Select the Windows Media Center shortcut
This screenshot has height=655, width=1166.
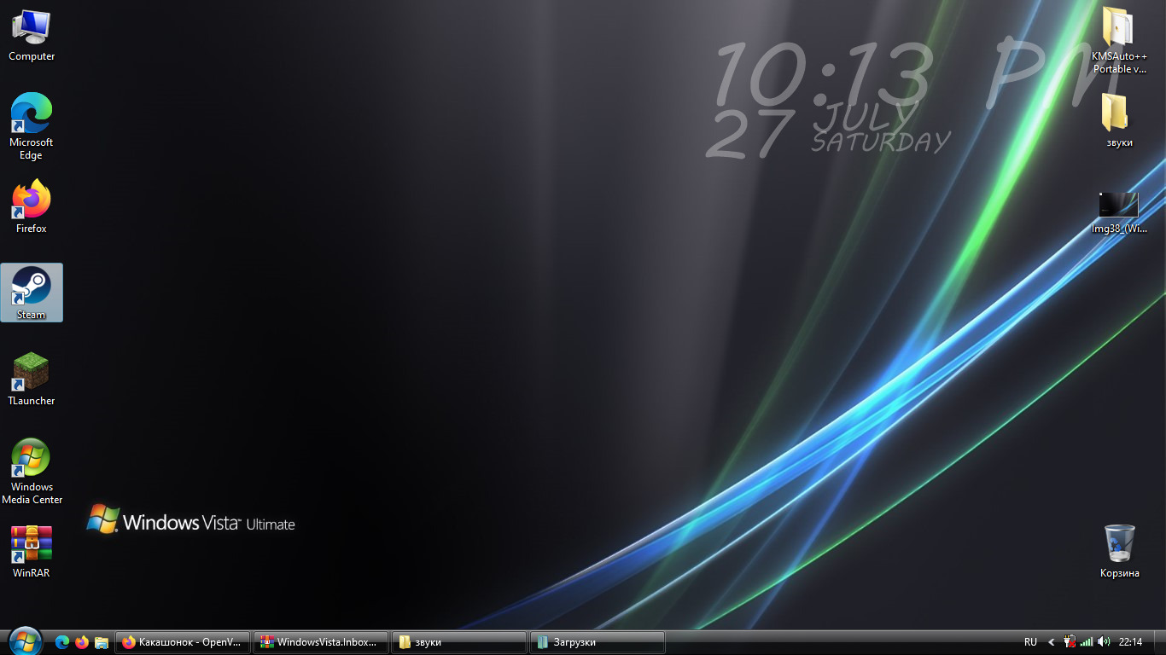click(x=32, y=471)
